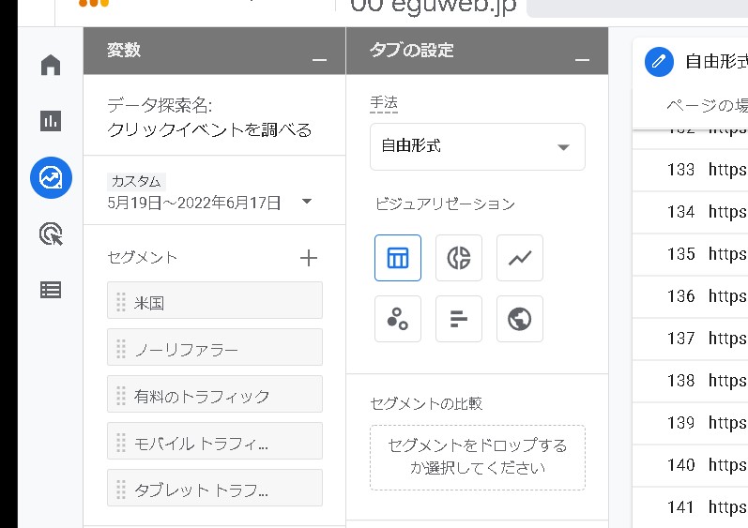Select the 有料のトラフィック segment
748x528 pixels.
point(215,395)
